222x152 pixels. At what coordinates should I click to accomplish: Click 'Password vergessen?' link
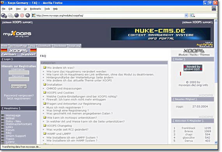pos(19,95)
